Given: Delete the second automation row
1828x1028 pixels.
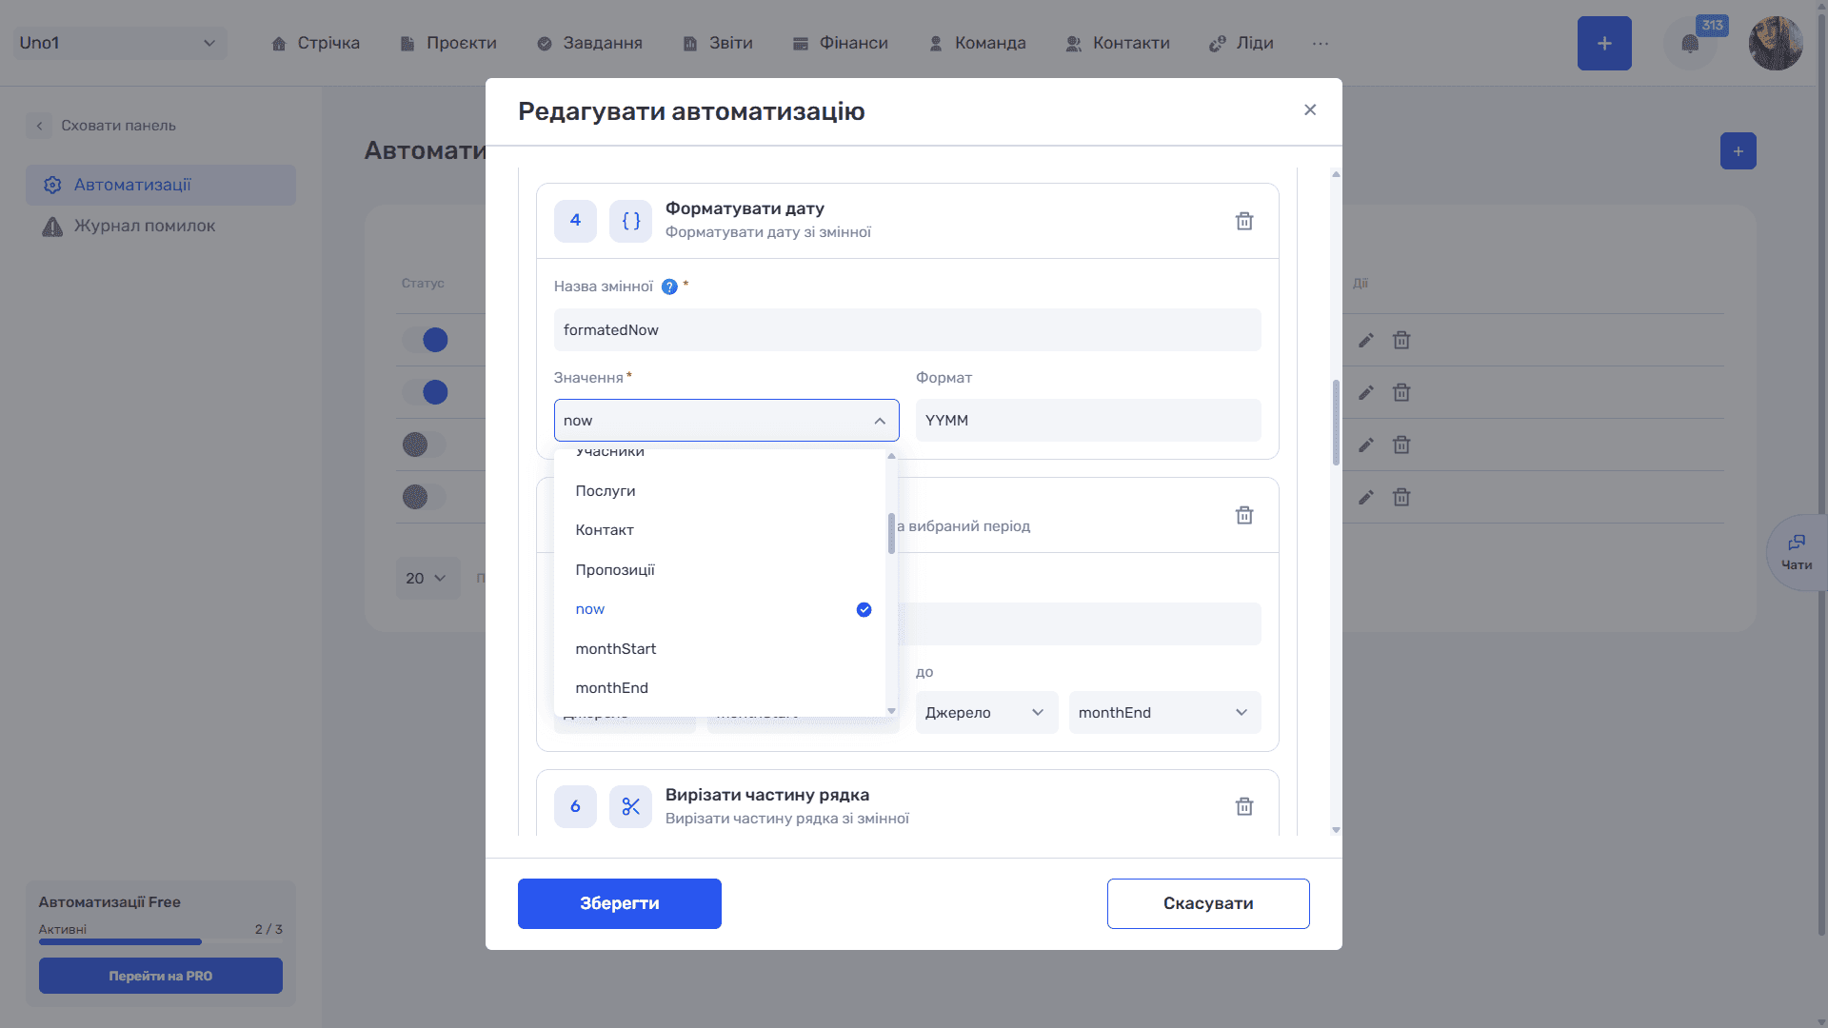Looking at the screenshot, I should coord(1401,392).
